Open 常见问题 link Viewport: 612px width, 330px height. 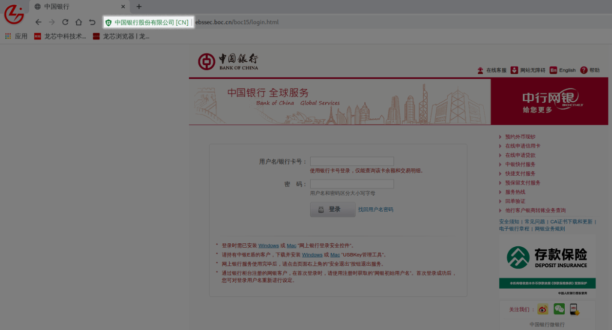pyautogui.click(x=534, y=222)
